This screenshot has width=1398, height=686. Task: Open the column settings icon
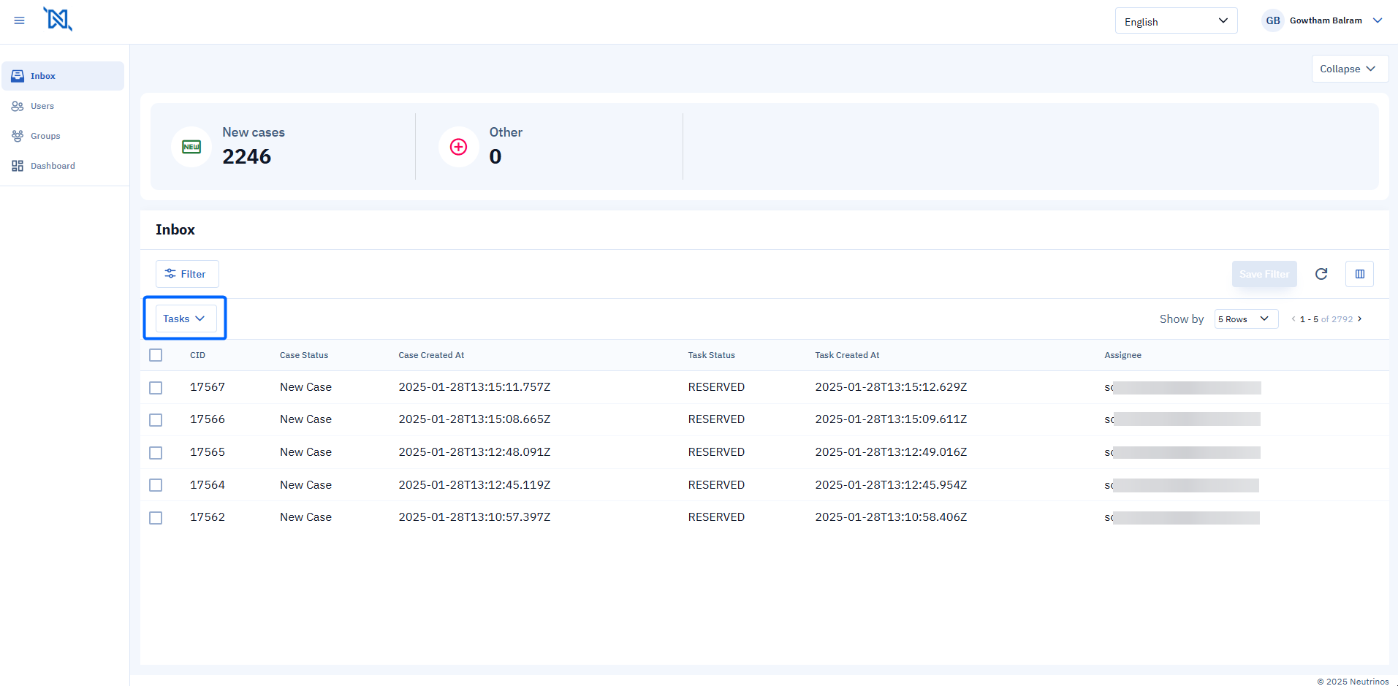coord(1359,274)
